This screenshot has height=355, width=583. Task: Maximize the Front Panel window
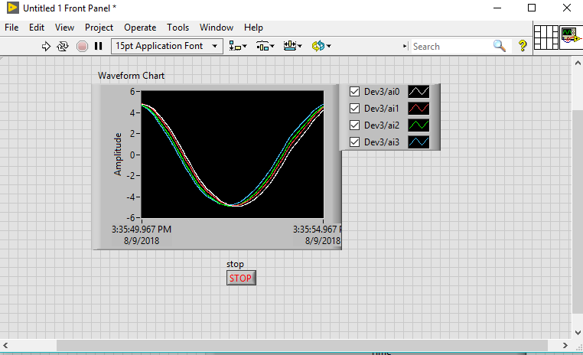tap(532, 8)
